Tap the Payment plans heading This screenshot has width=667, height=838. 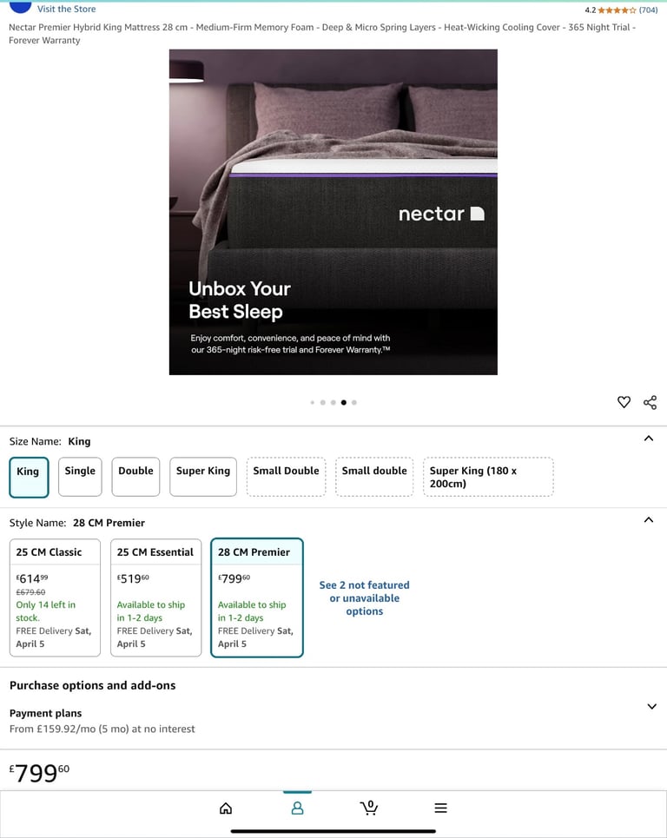click(x=46, y=714)
